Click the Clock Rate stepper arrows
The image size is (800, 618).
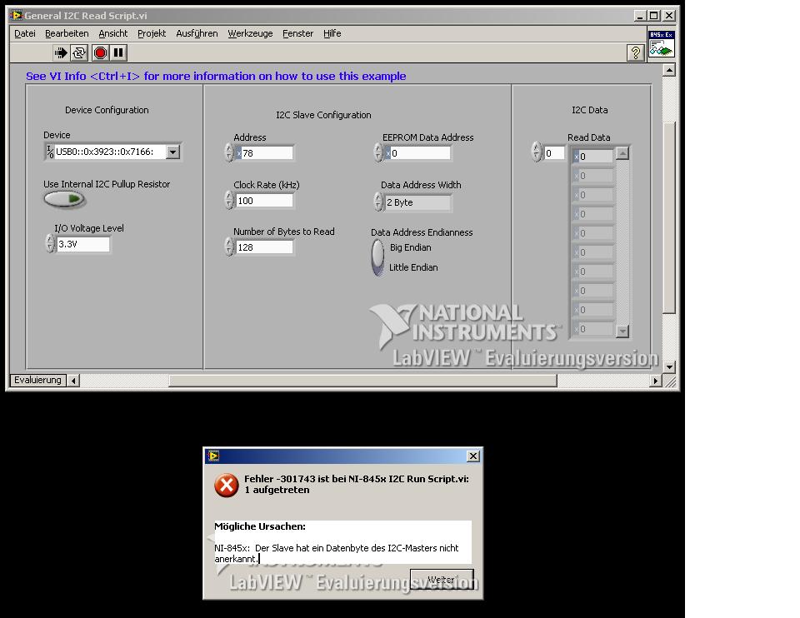[x=228, y=200]
